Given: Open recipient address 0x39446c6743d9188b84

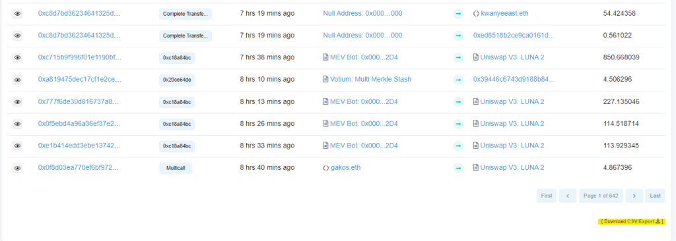Looking at the screenshot, I should pyautogui.click(x=514, y=79).
